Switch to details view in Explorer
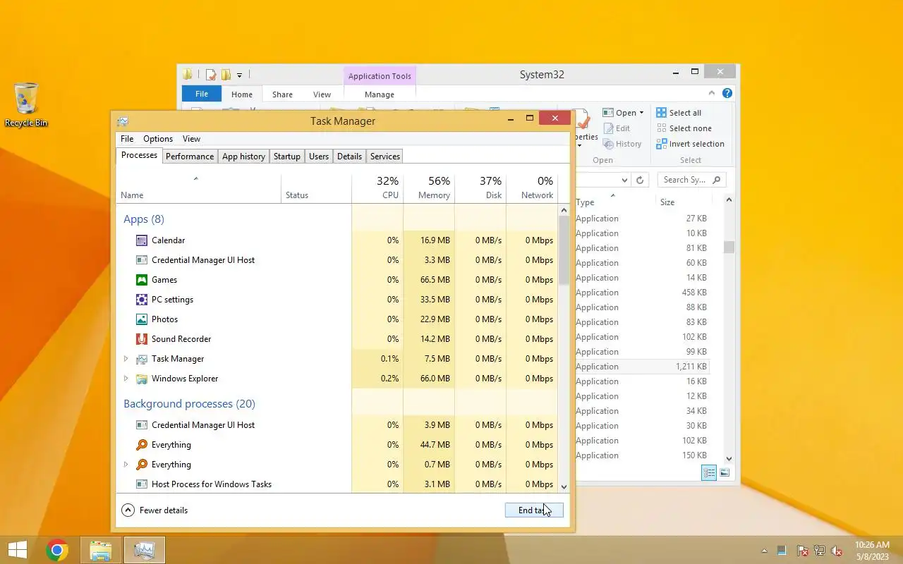This screenshot has width=903, height=564. (709, 472)
